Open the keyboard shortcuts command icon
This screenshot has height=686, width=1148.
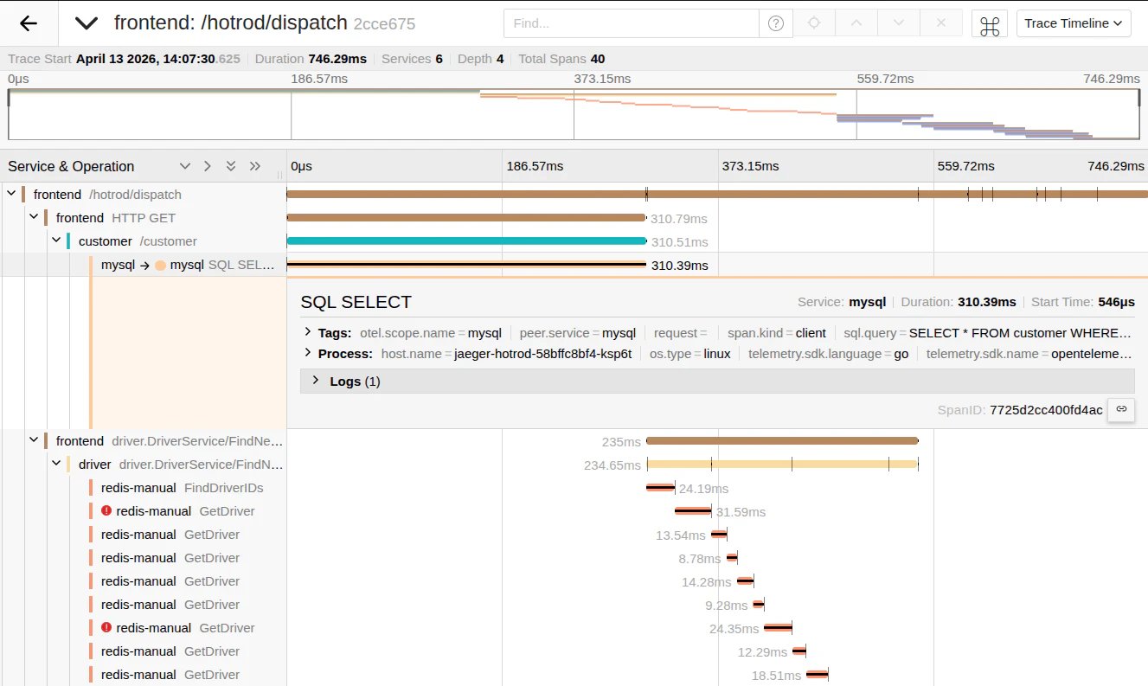[x=990, y=24]
